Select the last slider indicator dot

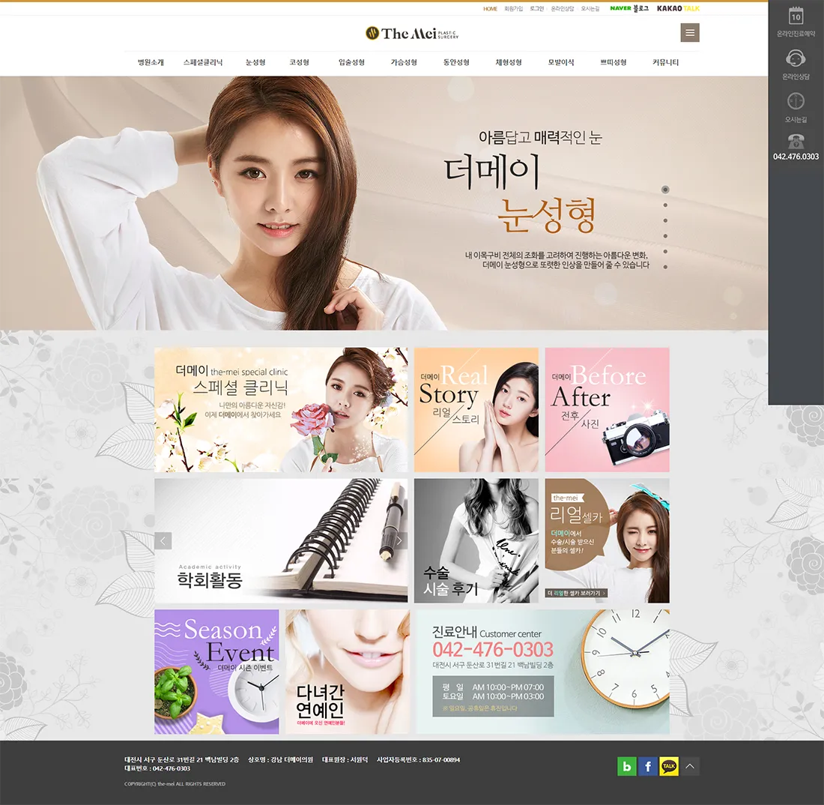[665, 267]
